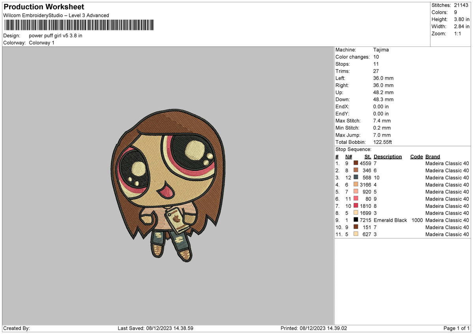This screenshot has height=334, width=473.
Task: Click the 'Emerald Black' description in stop 9
Action: click(x=390, y=220)
